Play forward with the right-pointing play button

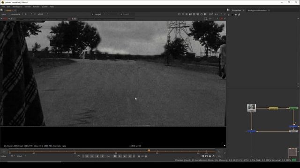[120, 156]
